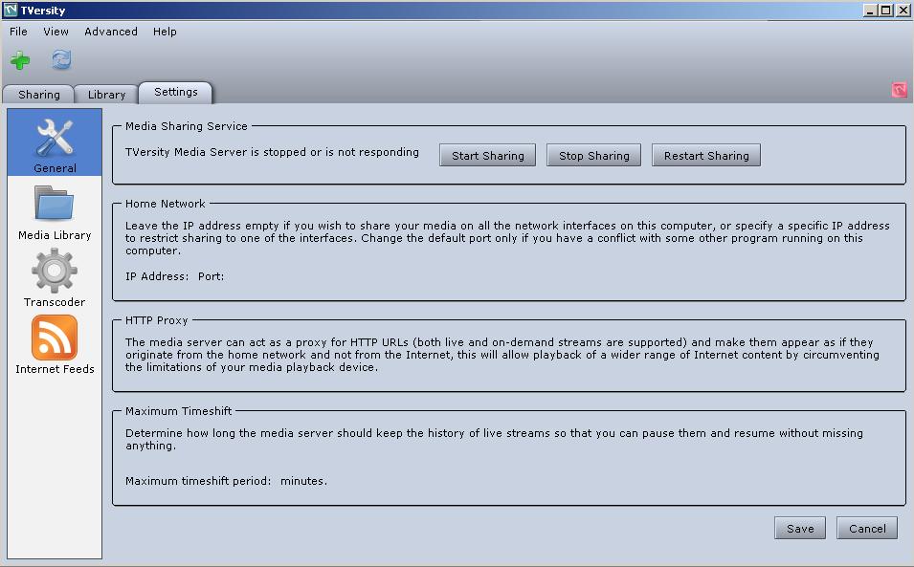Open the Advanced menu
The width and height of the screenshot is (914, 567).
(x=111, y=32)
